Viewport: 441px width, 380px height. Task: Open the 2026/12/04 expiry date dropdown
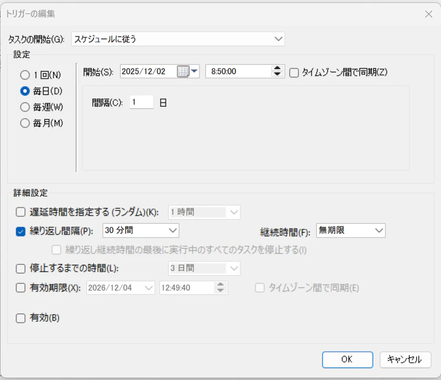(121, 288)
